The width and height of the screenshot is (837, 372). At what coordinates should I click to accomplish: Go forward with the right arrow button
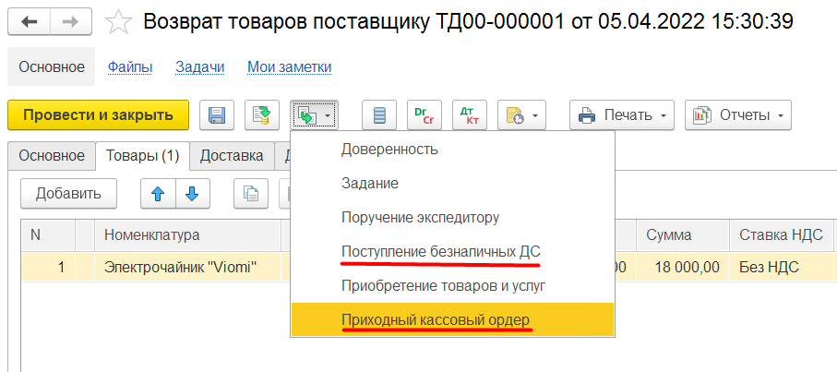(x=70, y=22)
